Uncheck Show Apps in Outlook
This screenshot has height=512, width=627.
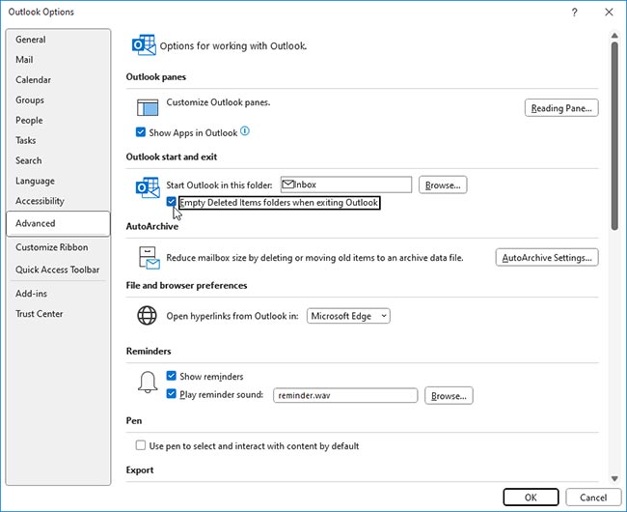142,132
